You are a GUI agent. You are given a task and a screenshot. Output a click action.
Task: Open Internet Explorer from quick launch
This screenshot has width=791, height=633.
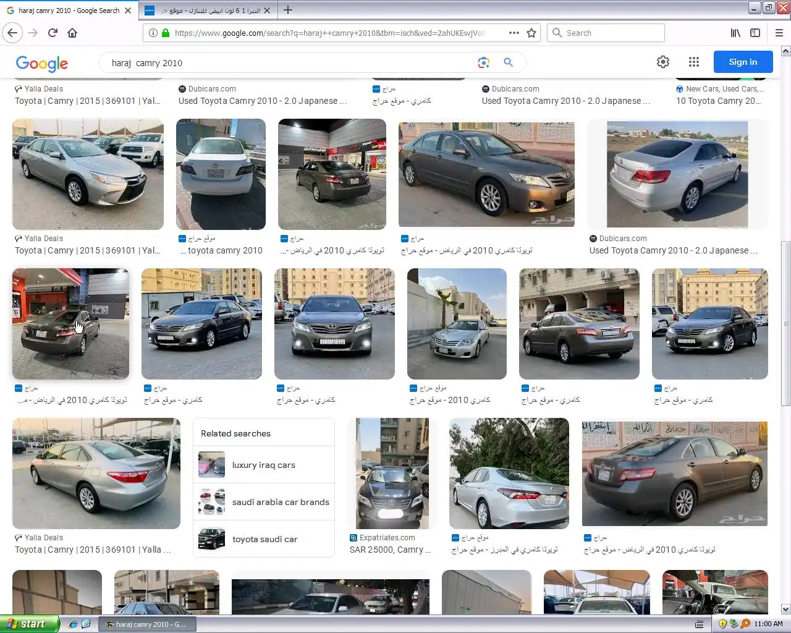point(73,624)
